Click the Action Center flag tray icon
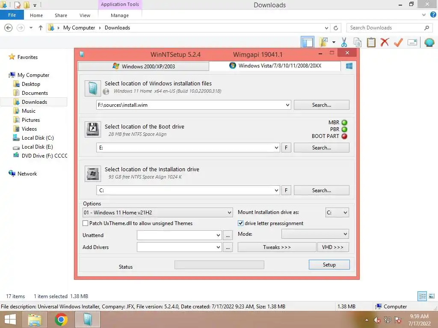This screenshot has height=328, width=438. pos(398,319)
